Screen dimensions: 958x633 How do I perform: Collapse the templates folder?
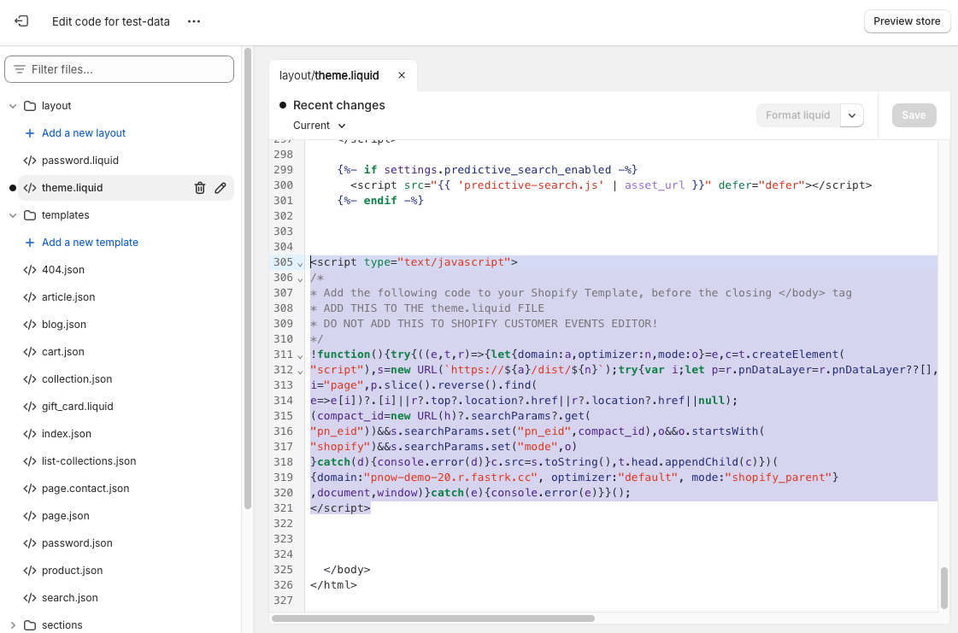(x=13, y=215)
